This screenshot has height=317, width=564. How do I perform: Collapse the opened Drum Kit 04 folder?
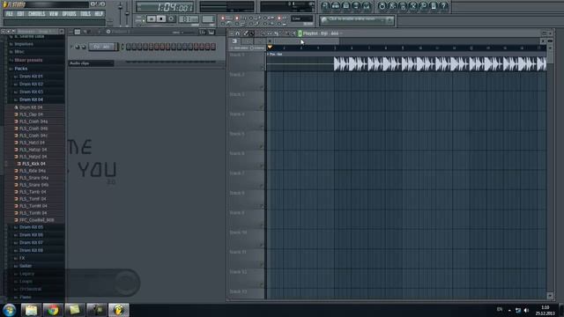31,100
